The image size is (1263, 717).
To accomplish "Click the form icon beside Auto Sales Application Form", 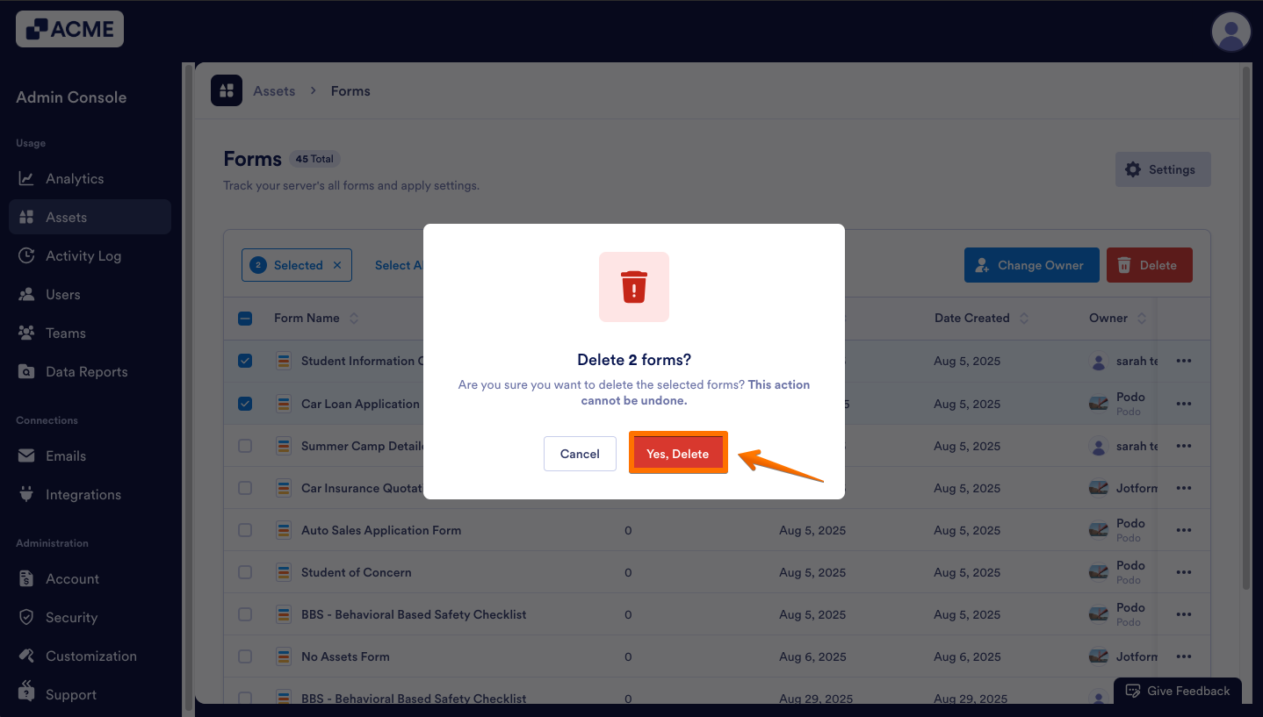I will coord(283,530).
